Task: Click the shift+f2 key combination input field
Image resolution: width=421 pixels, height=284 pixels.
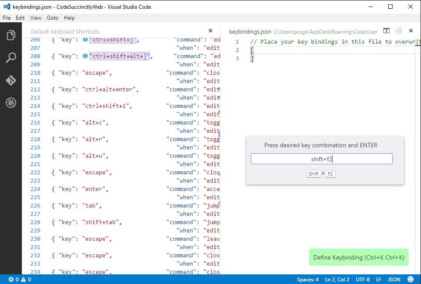Action: 321,159
